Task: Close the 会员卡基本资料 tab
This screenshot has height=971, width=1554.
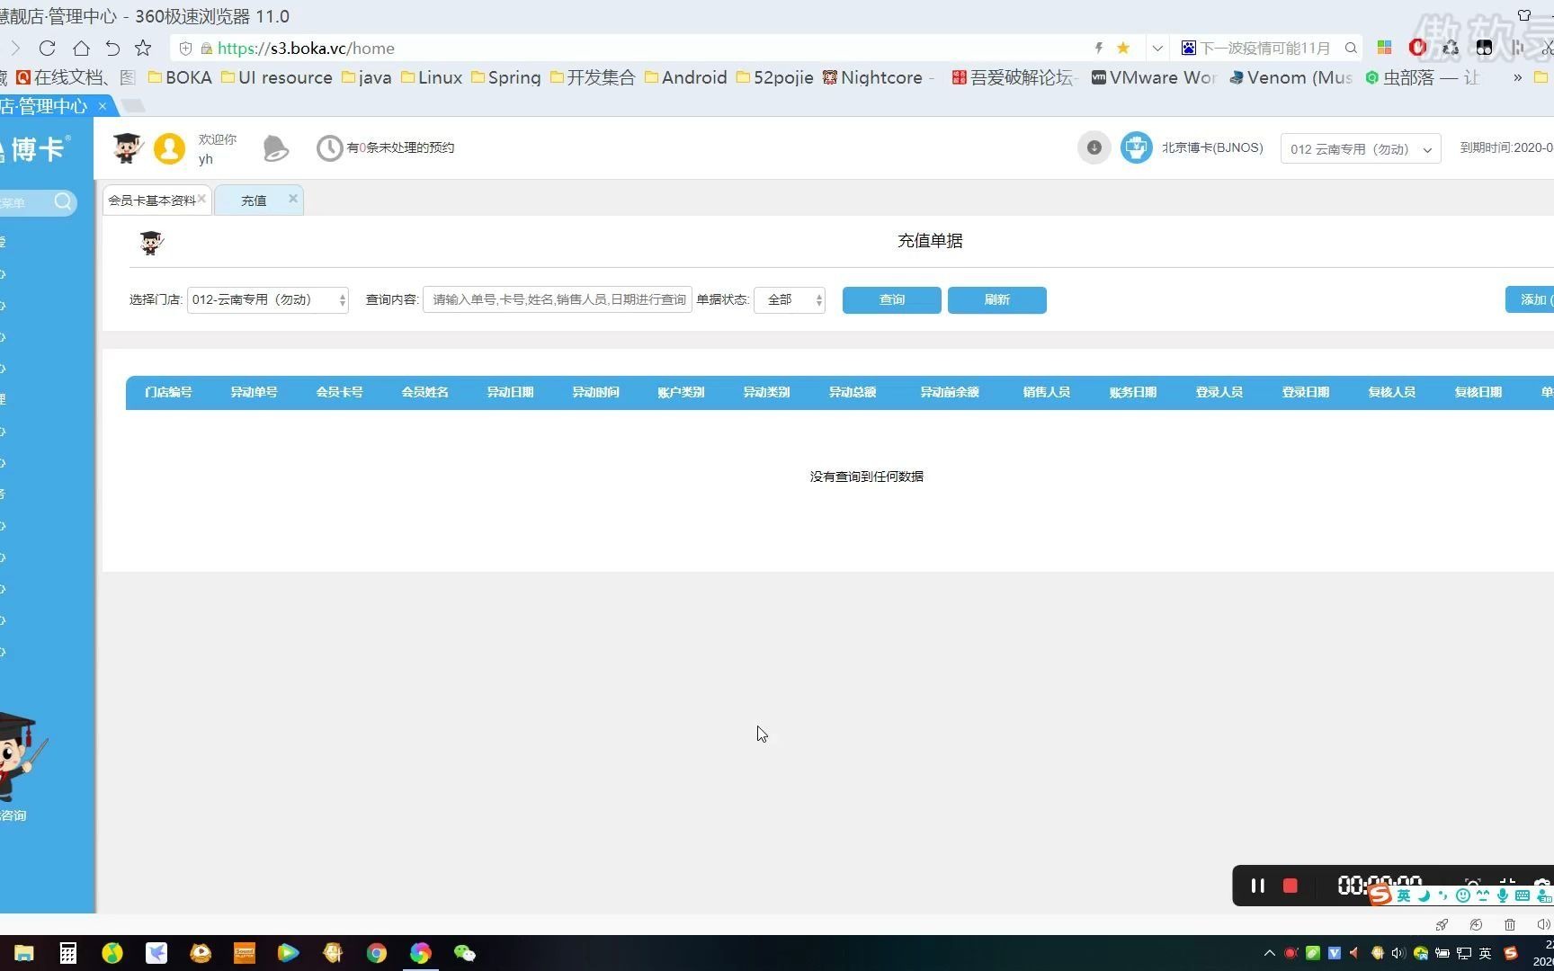Action: (201, 200)
